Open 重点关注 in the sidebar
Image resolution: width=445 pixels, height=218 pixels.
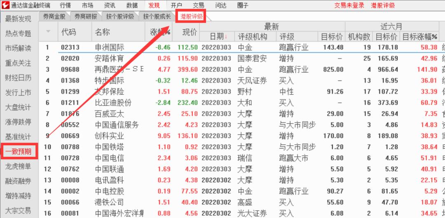(x=18, y=63)
